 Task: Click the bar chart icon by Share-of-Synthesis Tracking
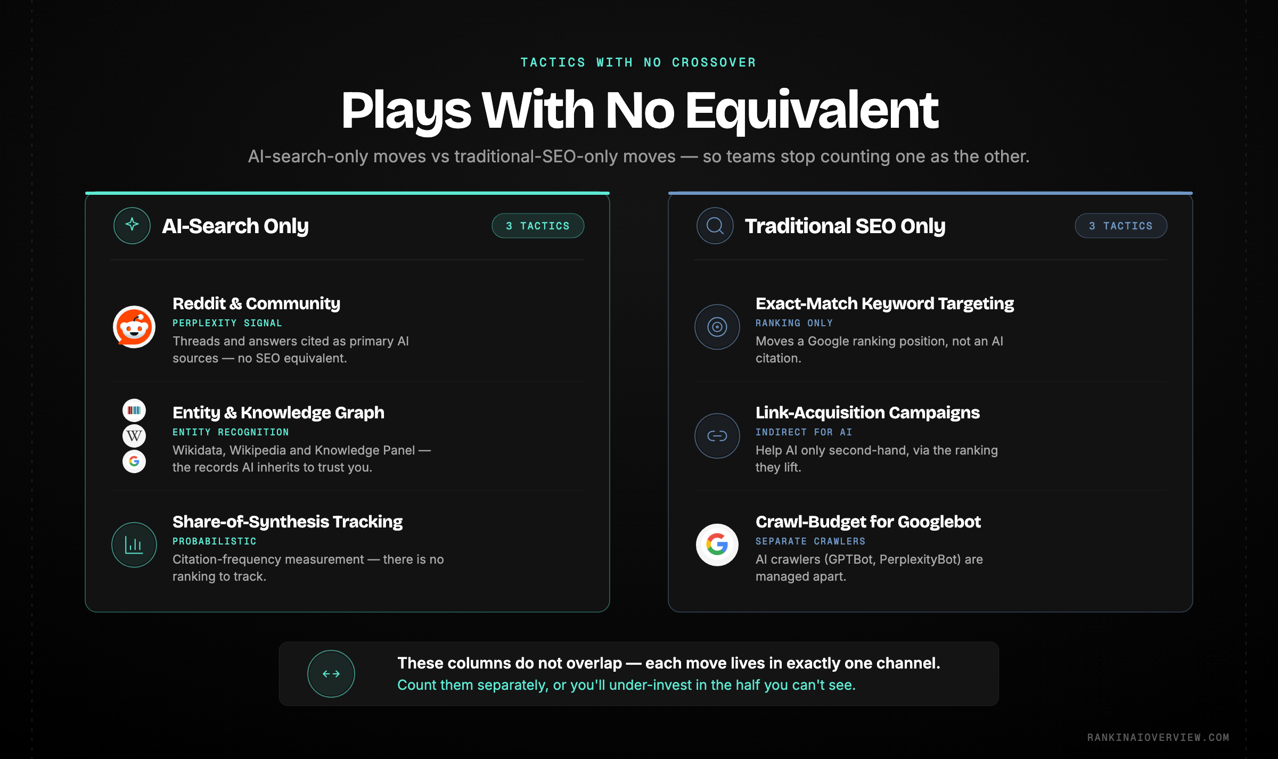coord(134,545)
